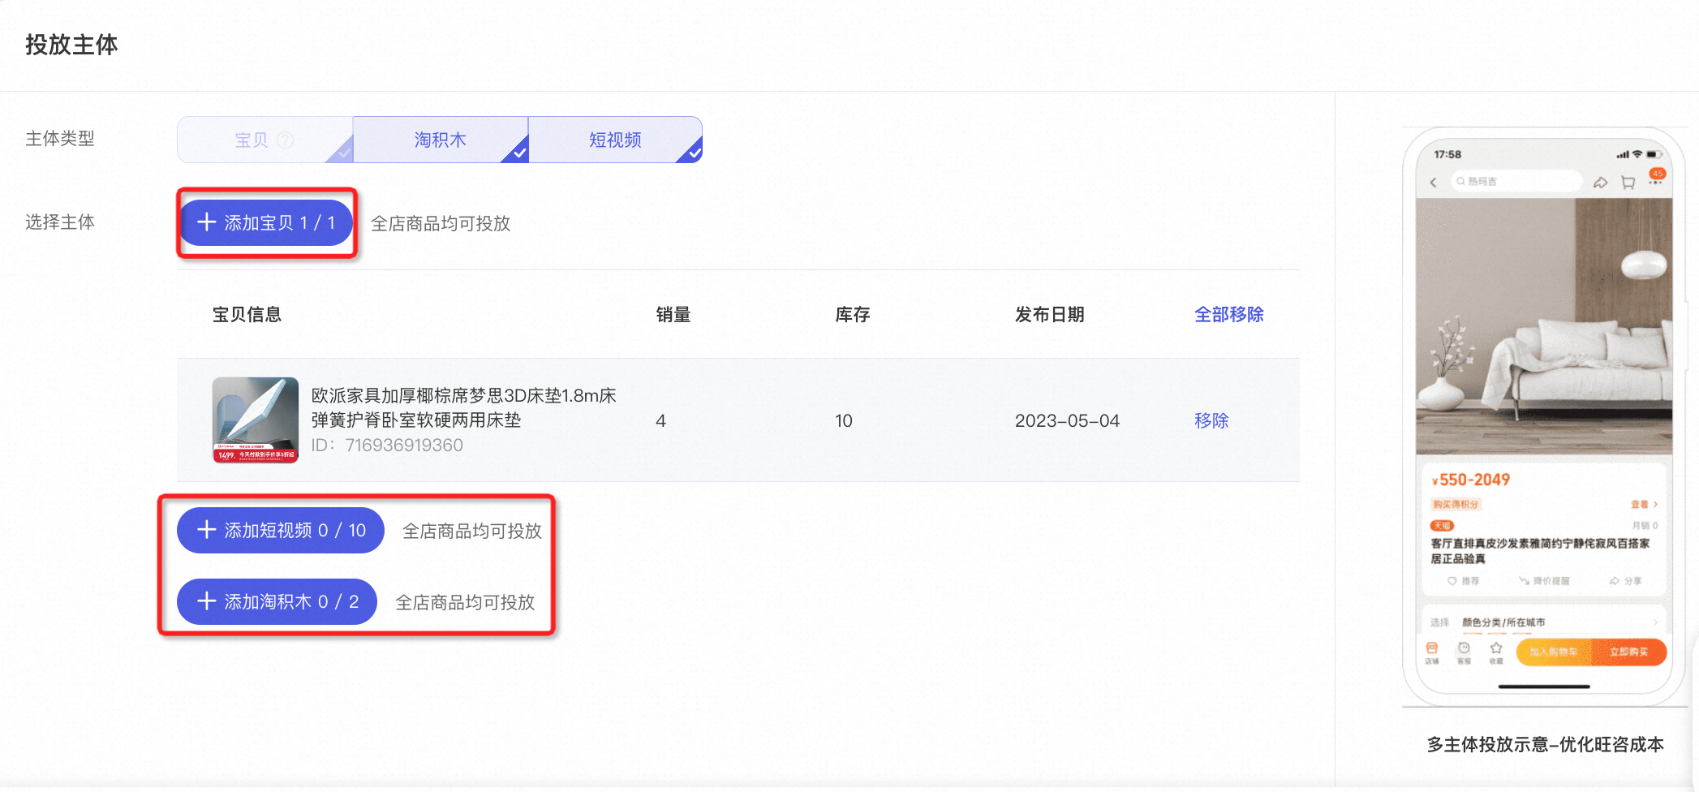Tap the back arrow in phone preview
The width and height of the screenshot is (1699, 792).
[x=1434, y=182]
